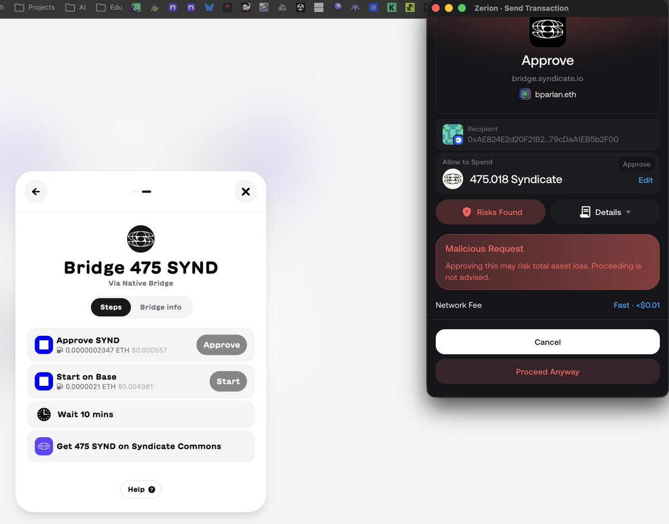Select the bparlan.eth account name

(x=555, y=94)
